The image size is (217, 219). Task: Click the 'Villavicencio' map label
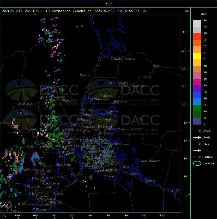tap(53, 97)
